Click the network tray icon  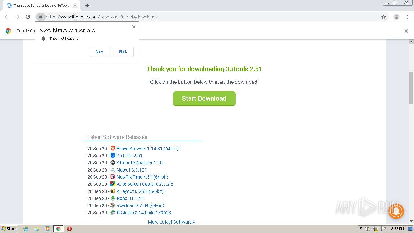(375, 229)
